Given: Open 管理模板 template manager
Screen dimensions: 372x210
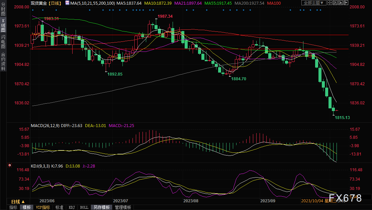Looking at the screenshot, I should click(123, 207).
